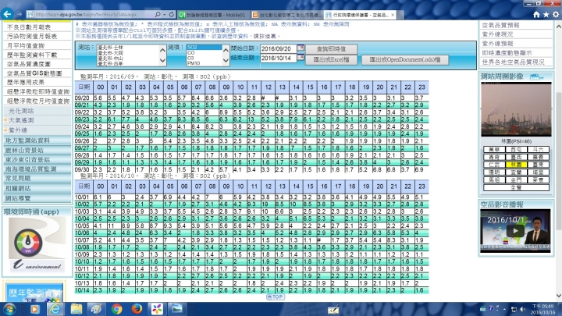562x316 pixels.
Task: Click the Live camera icon beside 測站周圍影像
Action: pyautogui.click(x=536, y=76)
